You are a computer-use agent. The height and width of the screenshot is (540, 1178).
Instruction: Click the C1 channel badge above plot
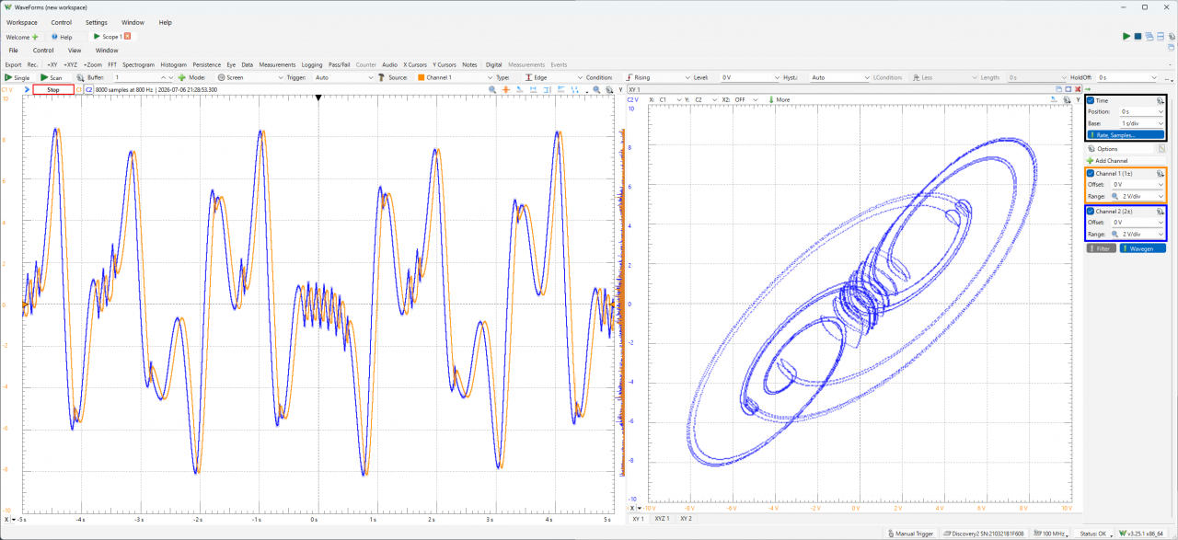pos(78,90)
